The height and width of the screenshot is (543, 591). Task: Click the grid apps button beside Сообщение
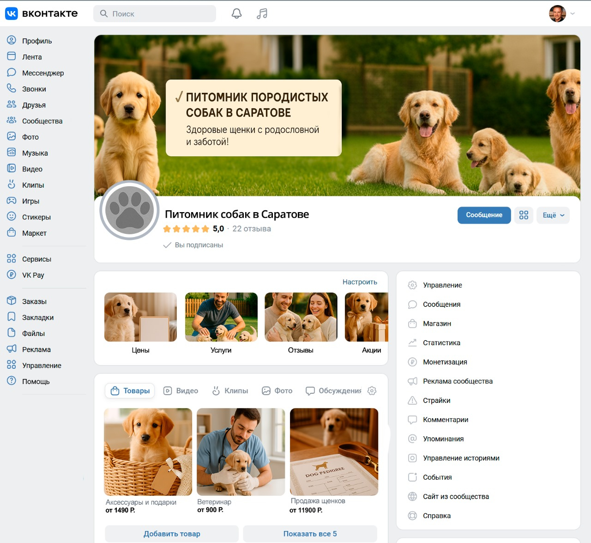click(524, 215)
